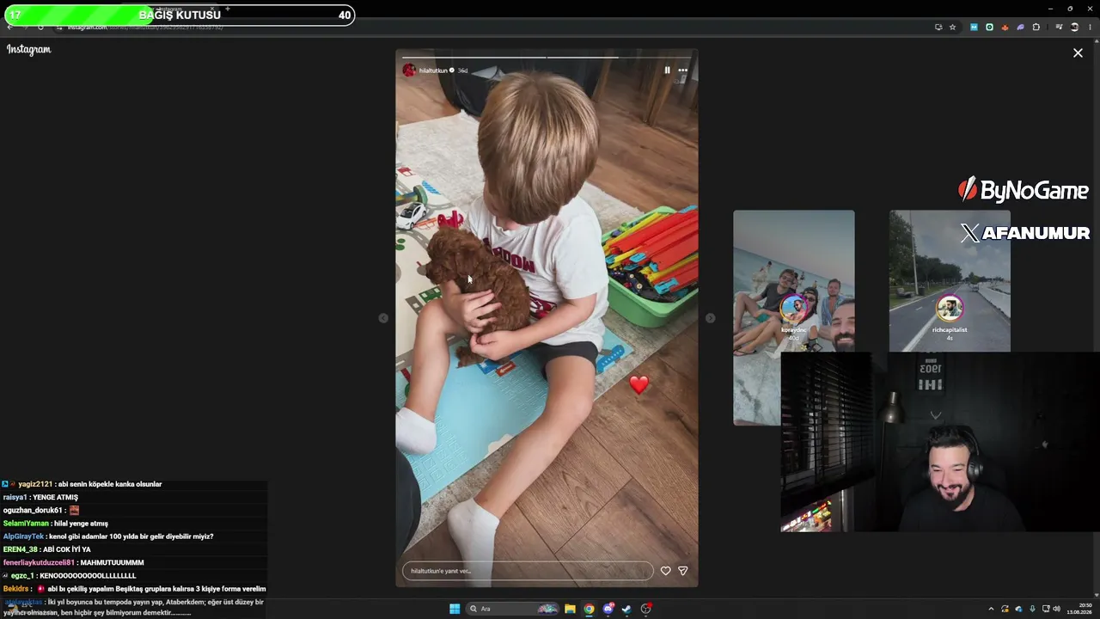Screen dimensions: 1100x619
Task: Bookmark this page with the star icon
Action: tap(952, 27)
